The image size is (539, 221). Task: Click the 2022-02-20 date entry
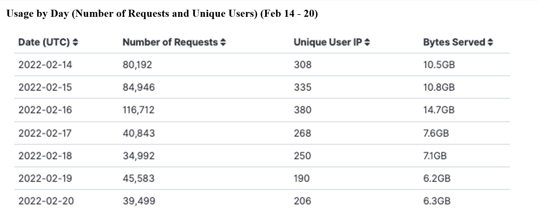(x=46, y=201)
